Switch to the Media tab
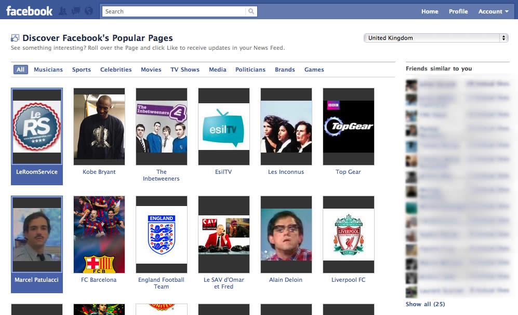This screenshot has width=518, height=315. 217,70
